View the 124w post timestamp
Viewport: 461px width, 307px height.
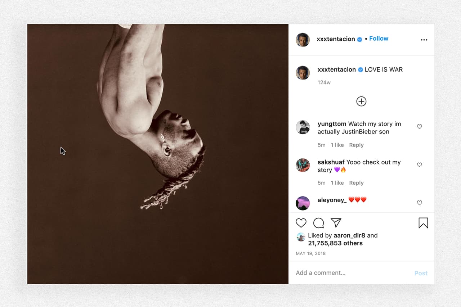pyautogui.click(x=324, y=82)
